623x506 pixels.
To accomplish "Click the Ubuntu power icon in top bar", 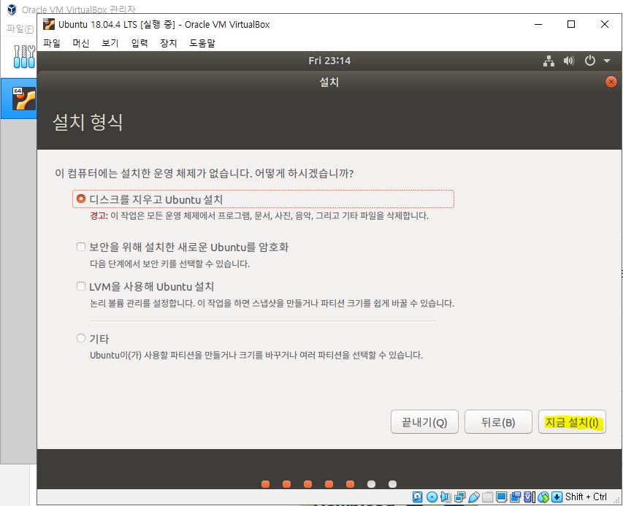I will [x=590, y=61].
